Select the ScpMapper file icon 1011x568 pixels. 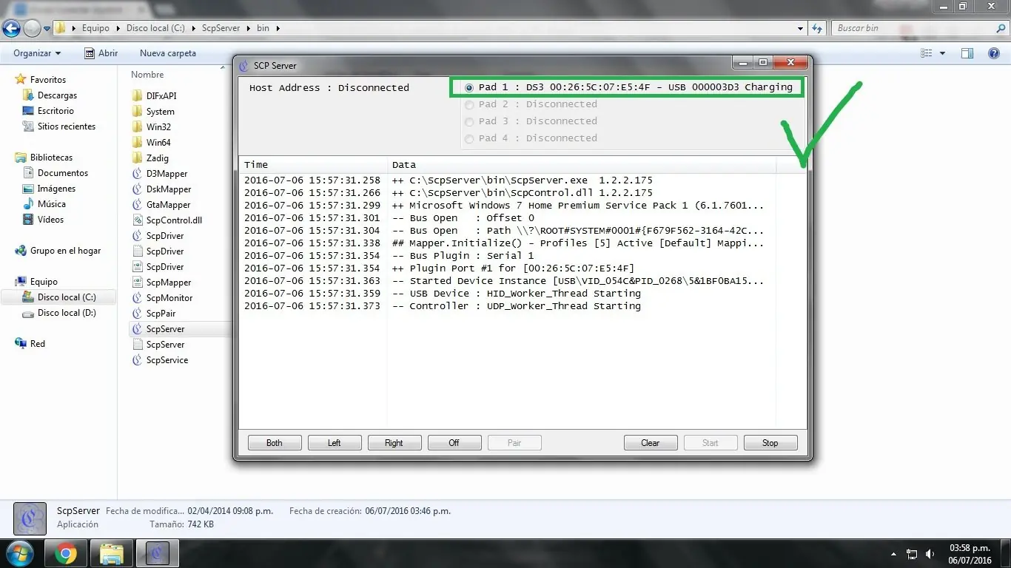coord(137,283)
